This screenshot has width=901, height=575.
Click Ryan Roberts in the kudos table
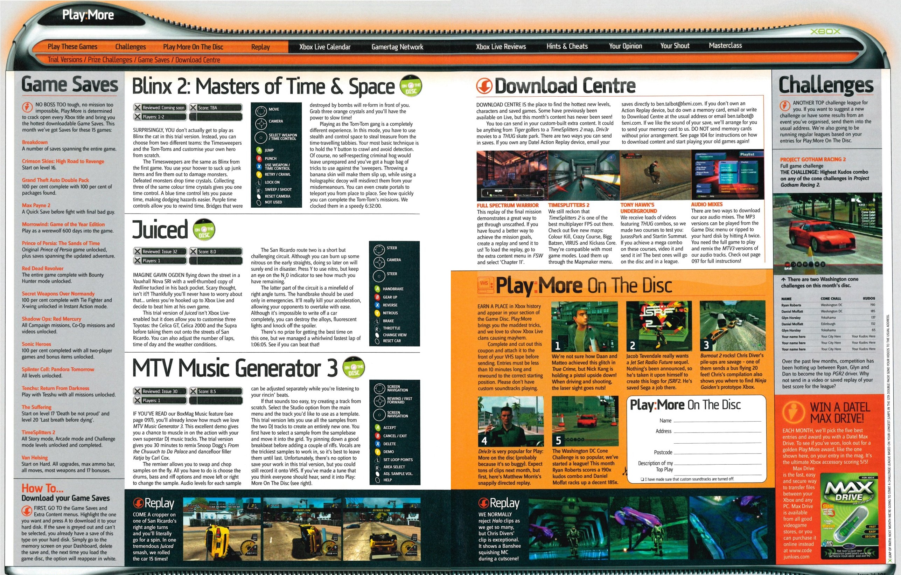[x=791, y=305]
